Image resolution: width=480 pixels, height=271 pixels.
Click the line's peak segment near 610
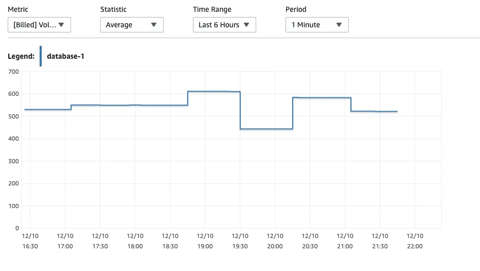214,91
